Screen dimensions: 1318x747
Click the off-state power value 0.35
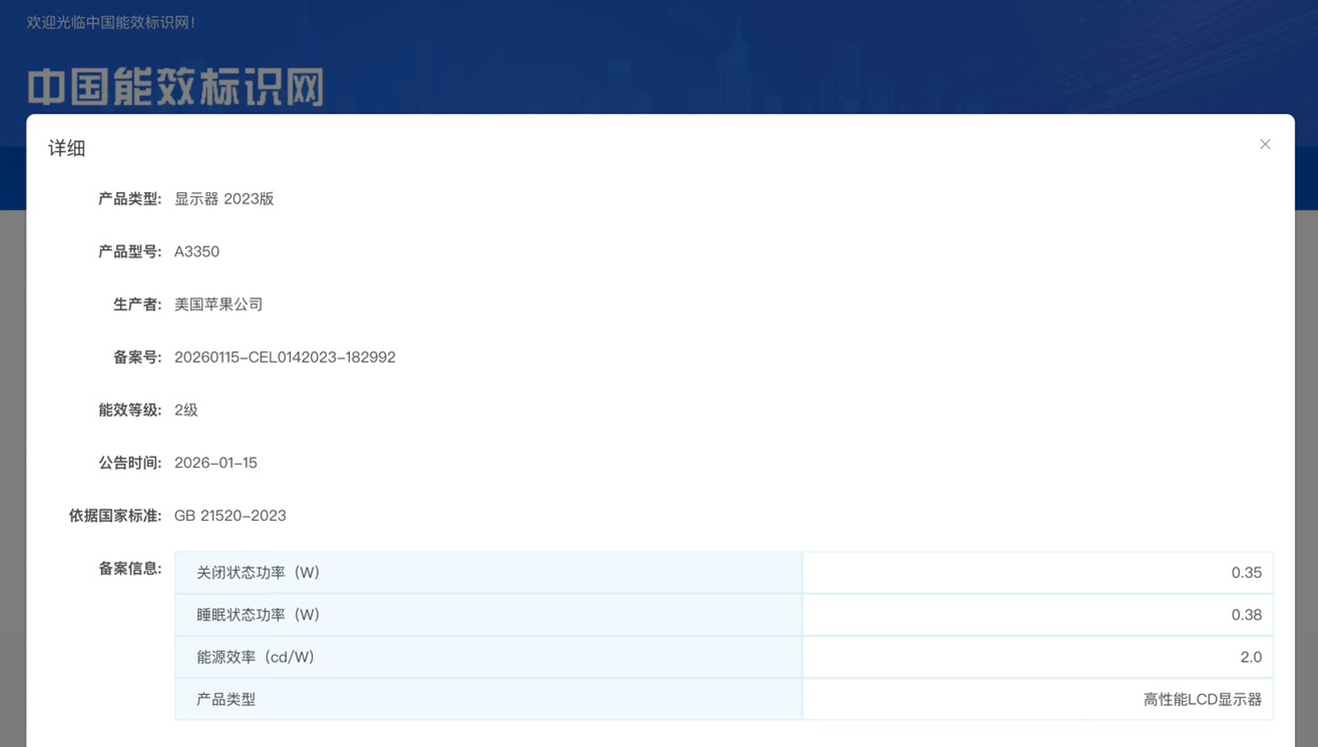click(1246, 572)
